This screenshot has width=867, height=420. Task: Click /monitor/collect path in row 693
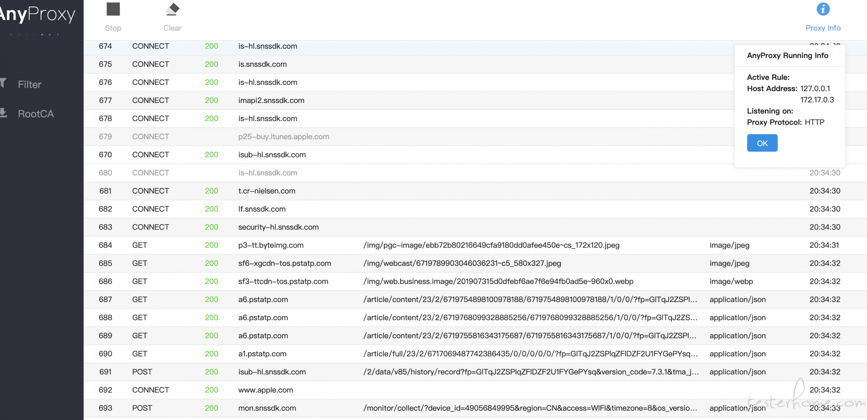point(530,408)
